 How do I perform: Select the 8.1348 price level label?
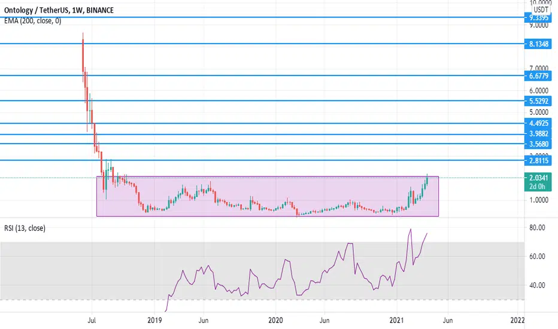(x=538, y=44)
